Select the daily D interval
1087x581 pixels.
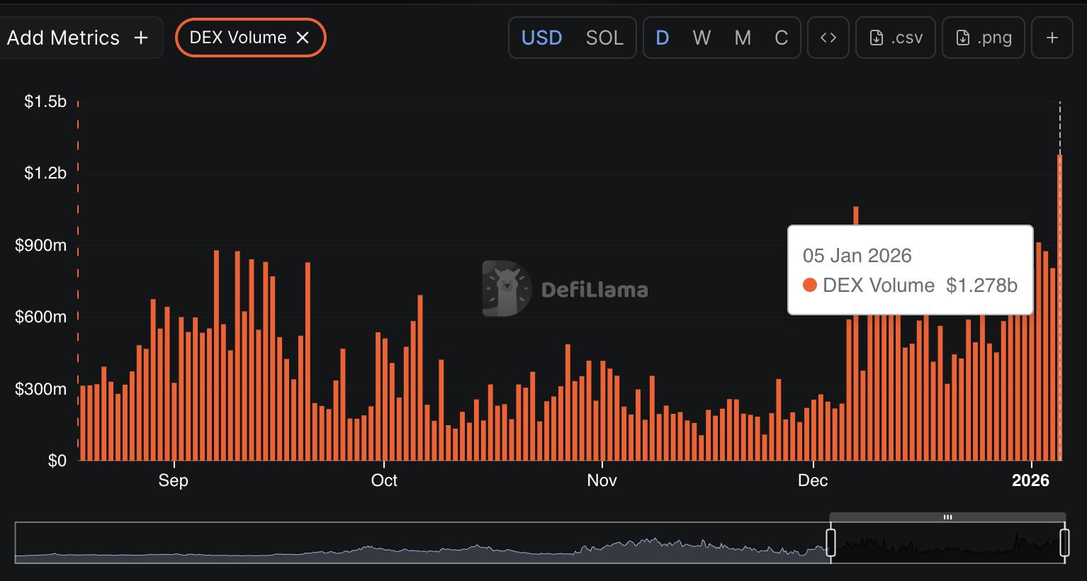(662, 38)
